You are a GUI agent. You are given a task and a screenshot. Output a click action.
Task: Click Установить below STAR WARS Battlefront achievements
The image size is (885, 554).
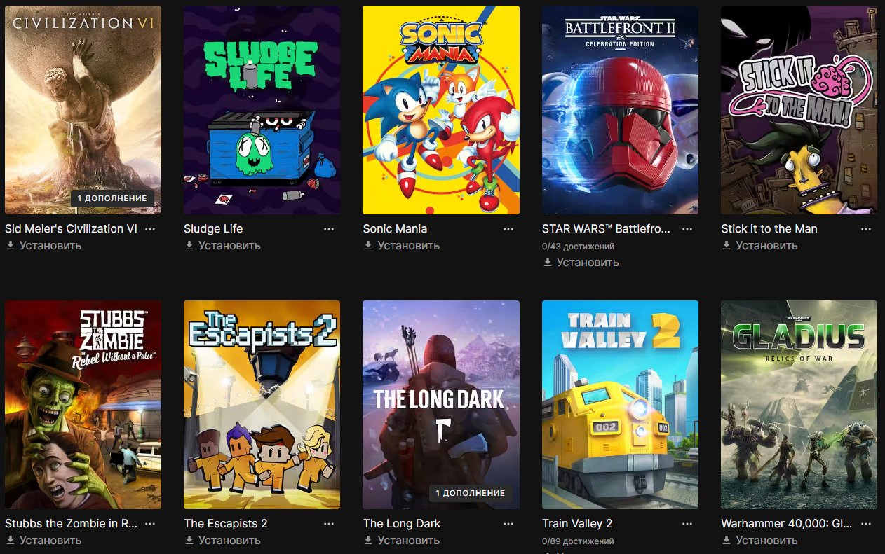[581, 263]
